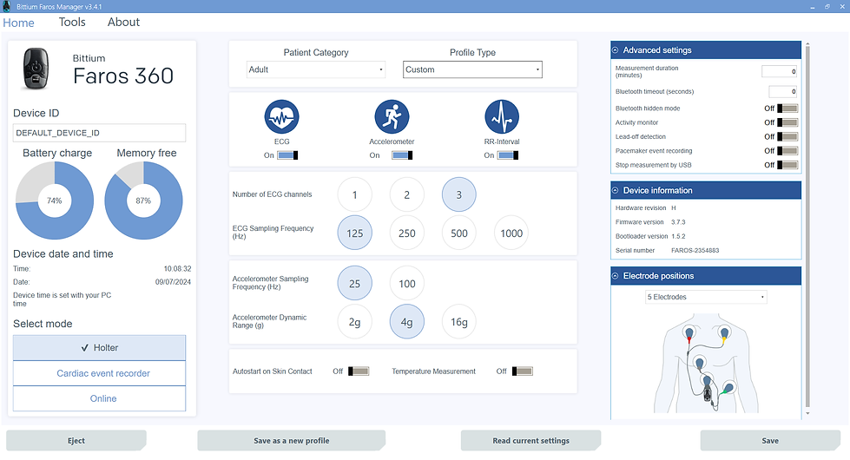Click the Save button

(x=770, y=441)
